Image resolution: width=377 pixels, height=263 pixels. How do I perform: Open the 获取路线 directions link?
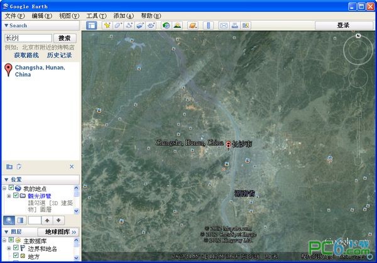[x=26, y=55]
